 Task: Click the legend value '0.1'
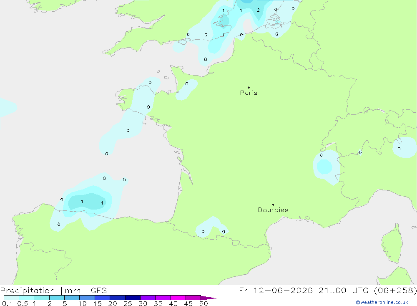[x=7, y=303]
